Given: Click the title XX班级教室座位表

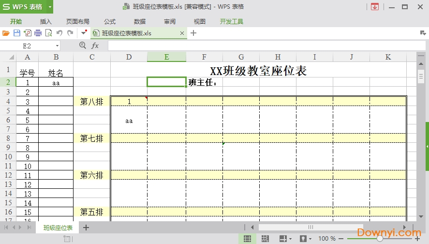Looking at the screenshot, I should tap(258, 71).
